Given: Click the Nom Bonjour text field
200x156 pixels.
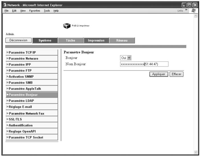Looking at the screenshot, I should [144, 64].
